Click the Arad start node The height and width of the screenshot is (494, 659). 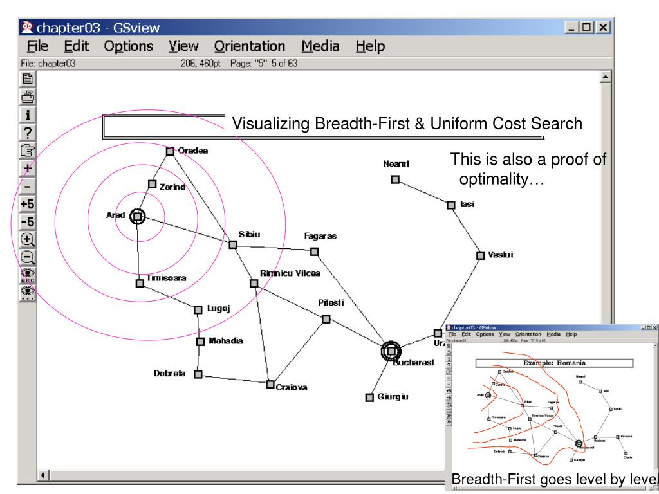(137, 217)
